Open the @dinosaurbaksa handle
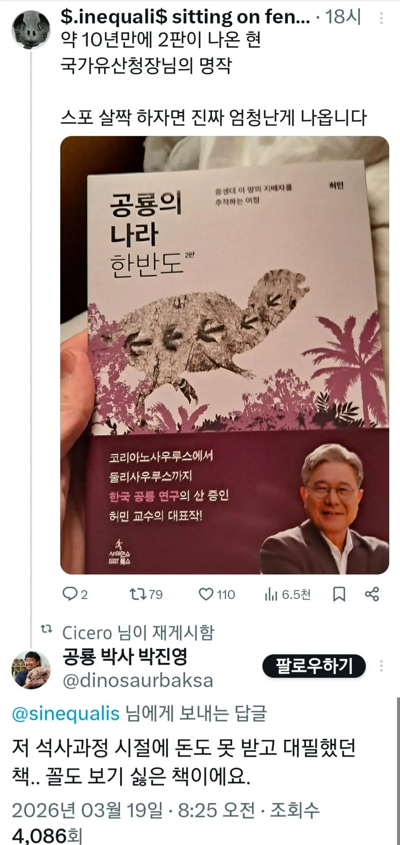 (137, 681)
